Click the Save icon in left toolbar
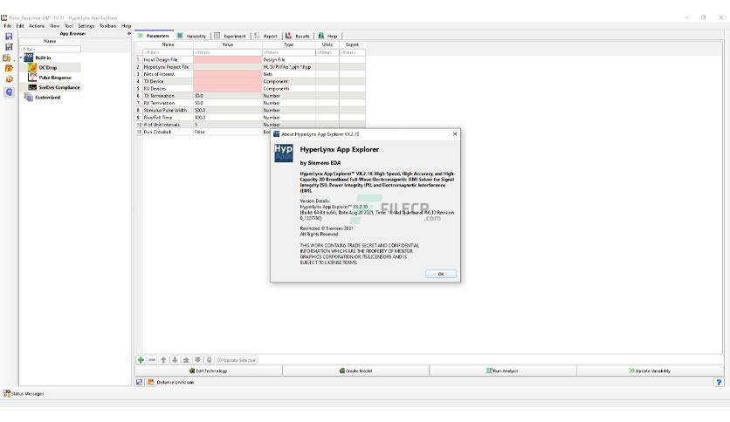Screen dimensions: 730x422 point(9,37)
